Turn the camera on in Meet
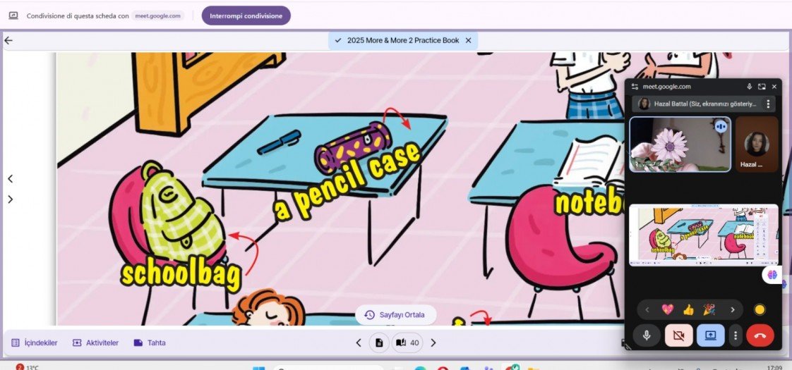This screenshot has height=370, width=792. 678,335
